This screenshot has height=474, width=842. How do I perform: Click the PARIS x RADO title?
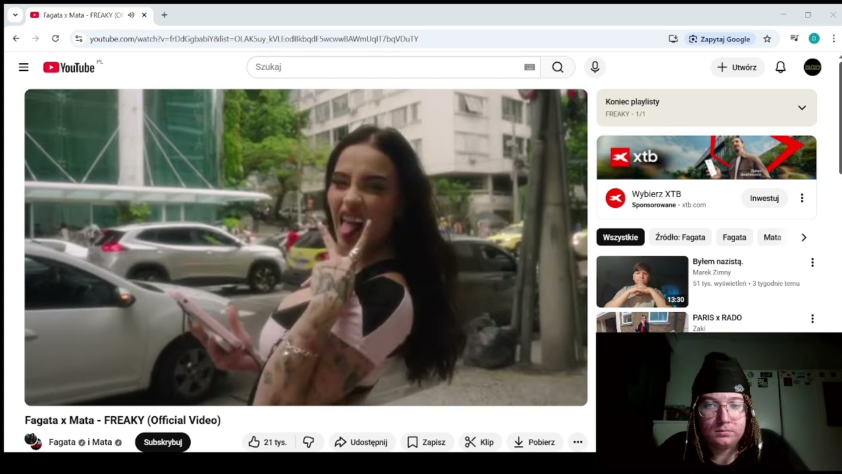[x=717, y=317]
